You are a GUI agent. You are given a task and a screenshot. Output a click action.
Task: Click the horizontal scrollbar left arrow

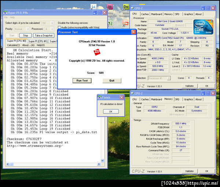point(8,164)
